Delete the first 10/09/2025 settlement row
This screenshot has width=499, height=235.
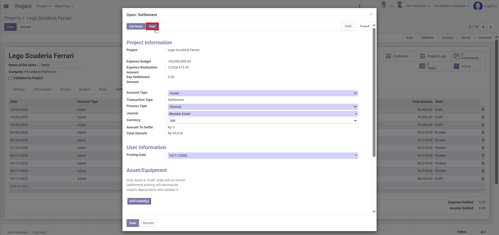tap(483, 109)
